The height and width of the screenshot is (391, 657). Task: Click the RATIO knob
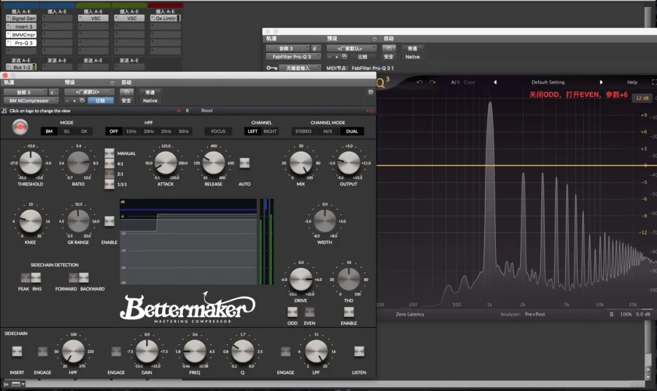pyautogui.click(x=78, y=163)
